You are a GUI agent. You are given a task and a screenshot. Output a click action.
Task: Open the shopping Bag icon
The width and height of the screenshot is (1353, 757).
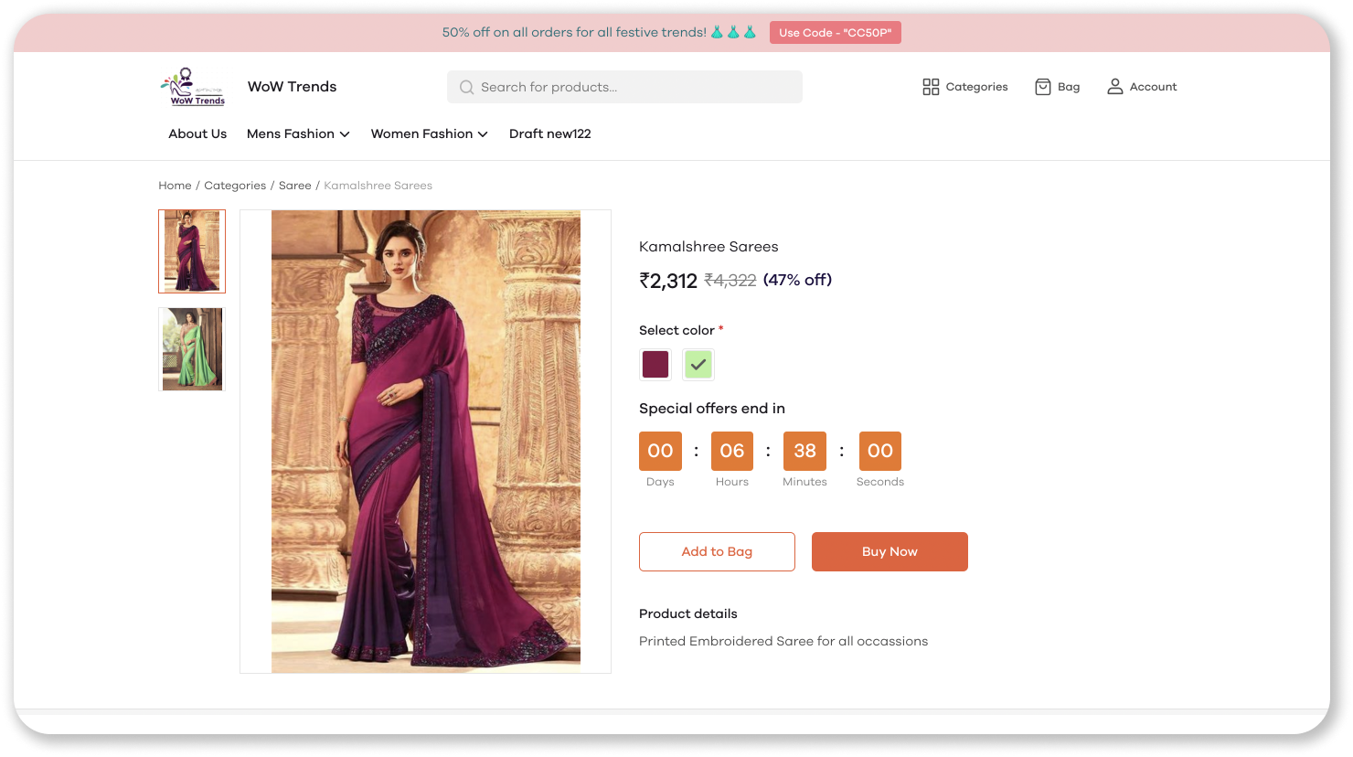[x=1043, y=86]
